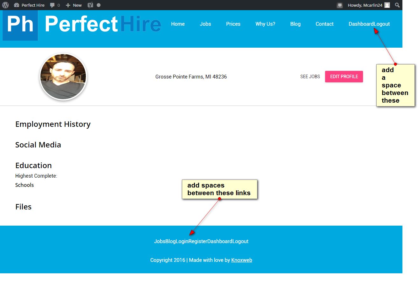This screenshot has height=307, width=418.
Task: Click Logout in the header navigation
Action: (382, 24)
